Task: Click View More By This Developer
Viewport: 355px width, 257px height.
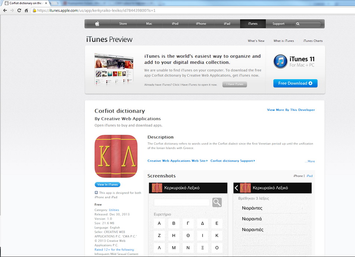Action: point(291,110)
